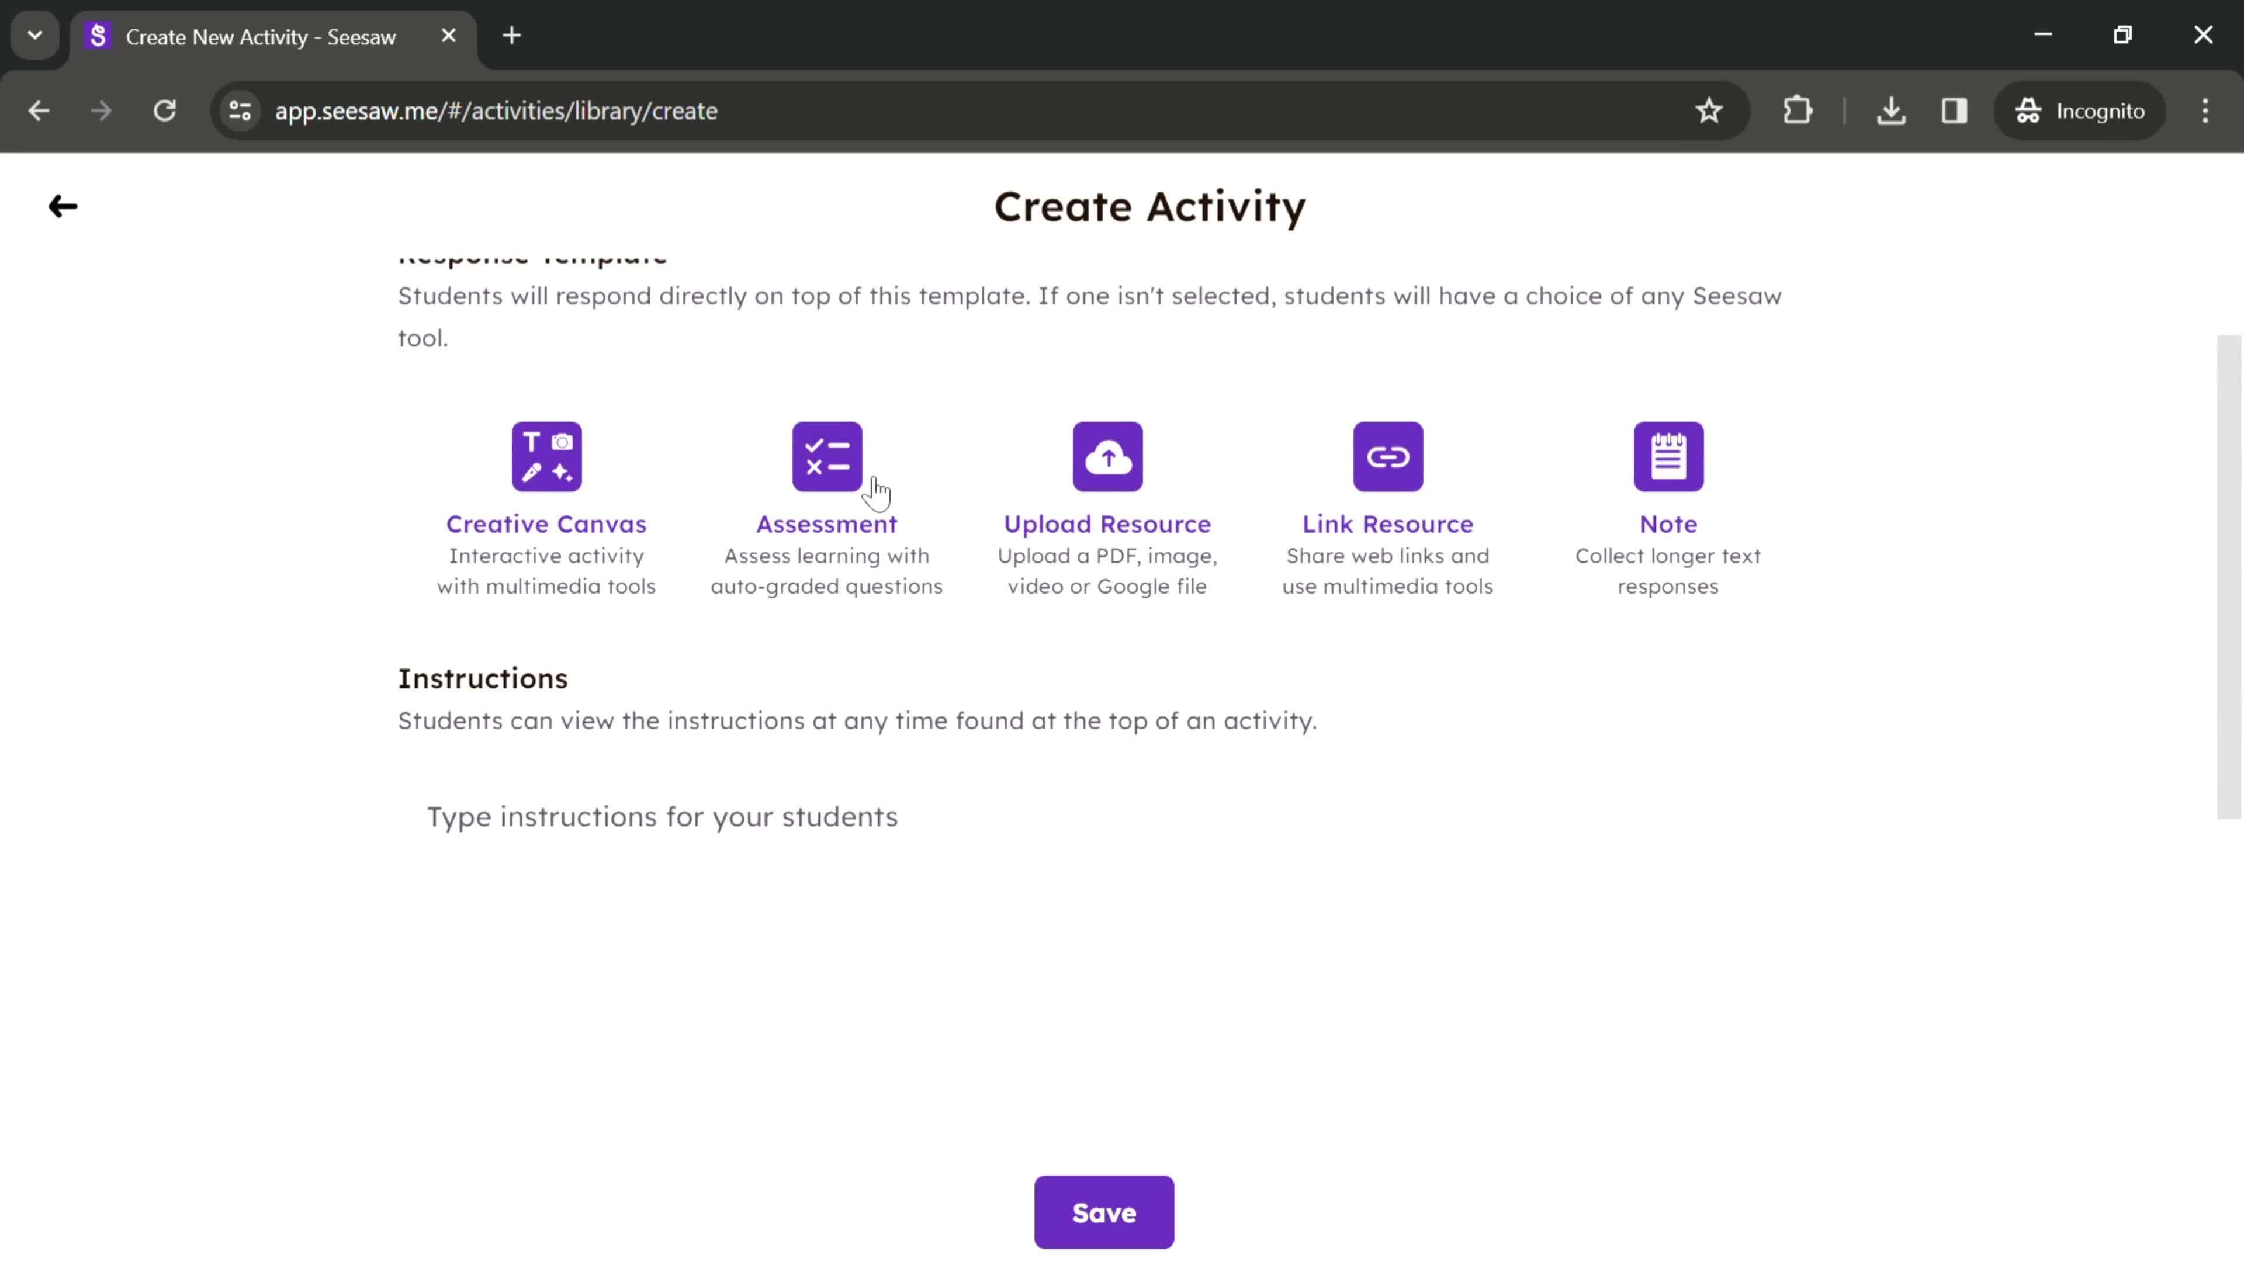Toggle the page layout/split screen view
This screenshot has width=2244, height=1262.
pos(1954,109)
